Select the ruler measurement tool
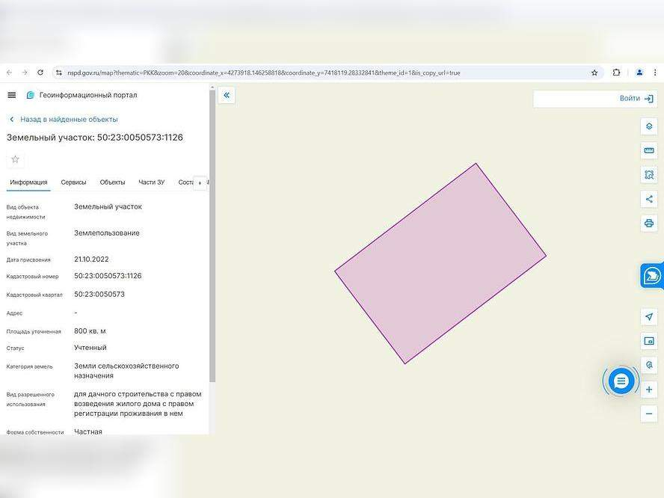Screen dimensions: 664x498 pyautogui.click(x=648, y=150)
